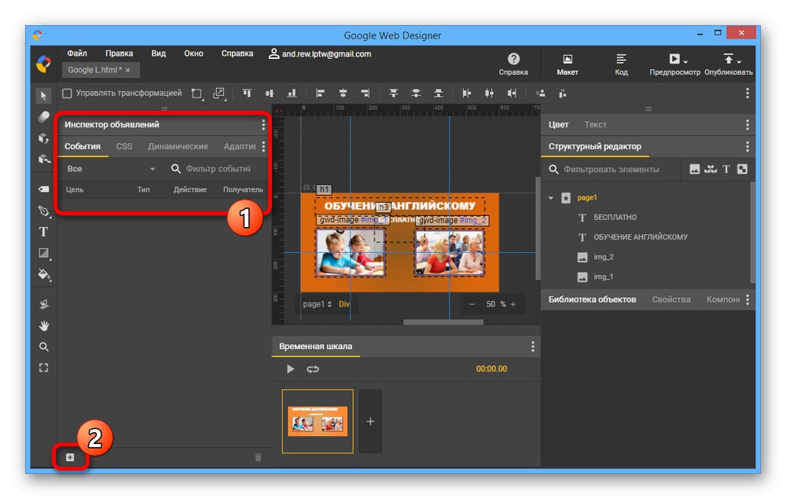Click the add event plus icon
The width and height of the screenshot is (786, 499).
70,457
